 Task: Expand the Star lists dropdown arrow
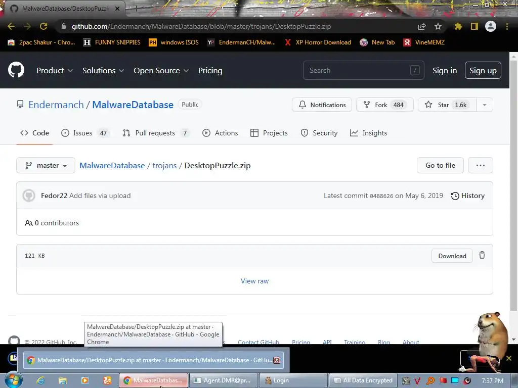[484, 105]
